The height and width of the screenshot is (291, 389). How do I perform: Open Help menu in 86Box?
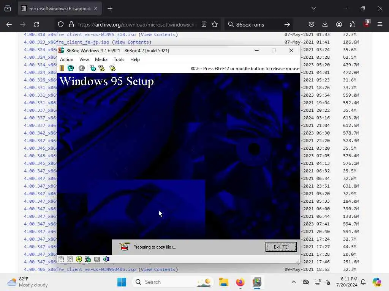pos(135,59)
